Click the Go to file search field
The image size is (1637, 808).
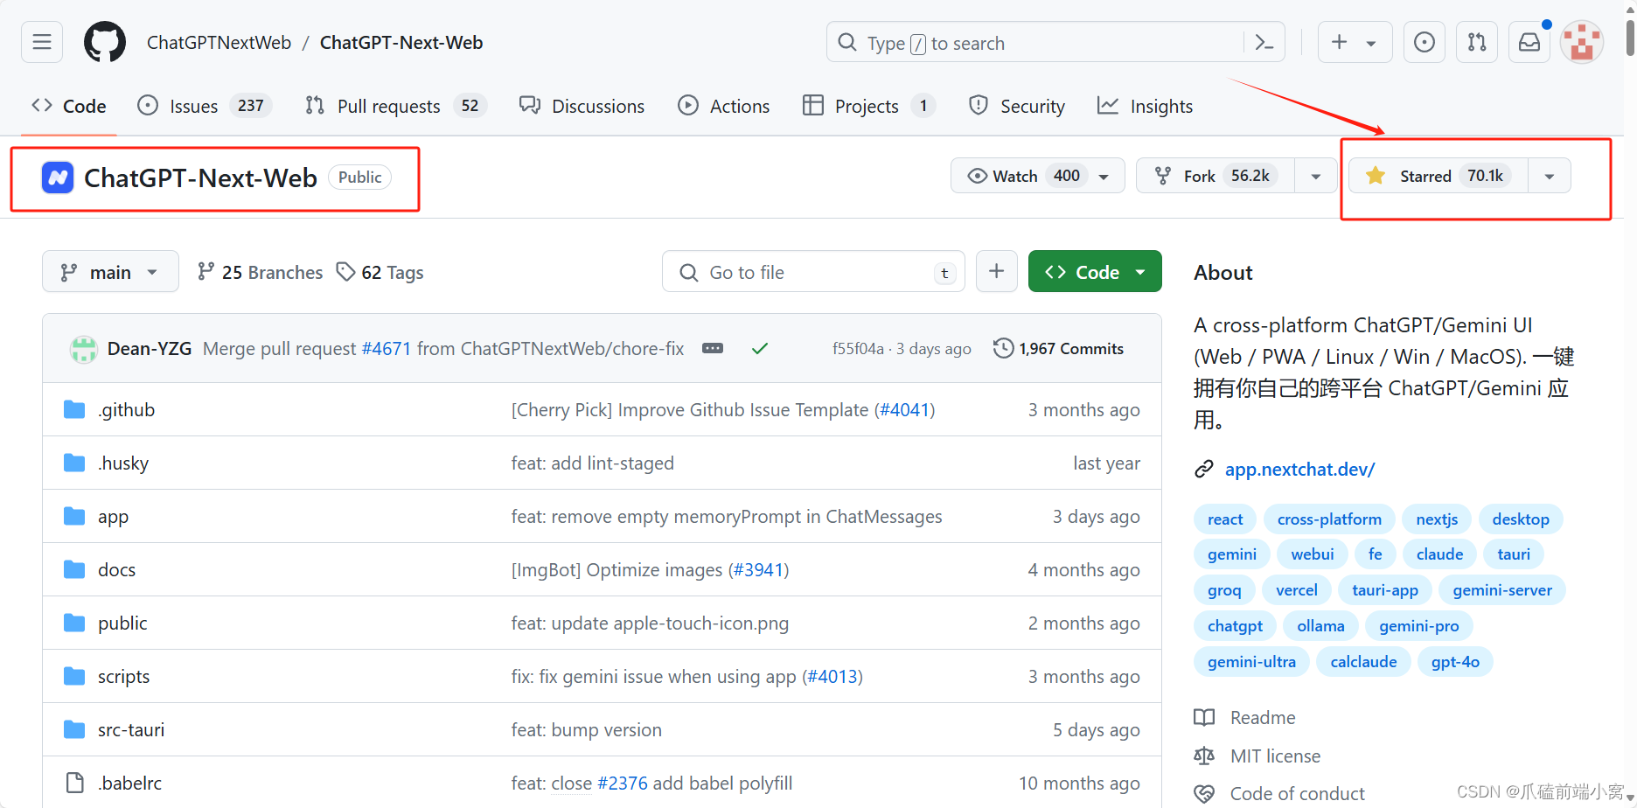(813, 272)
